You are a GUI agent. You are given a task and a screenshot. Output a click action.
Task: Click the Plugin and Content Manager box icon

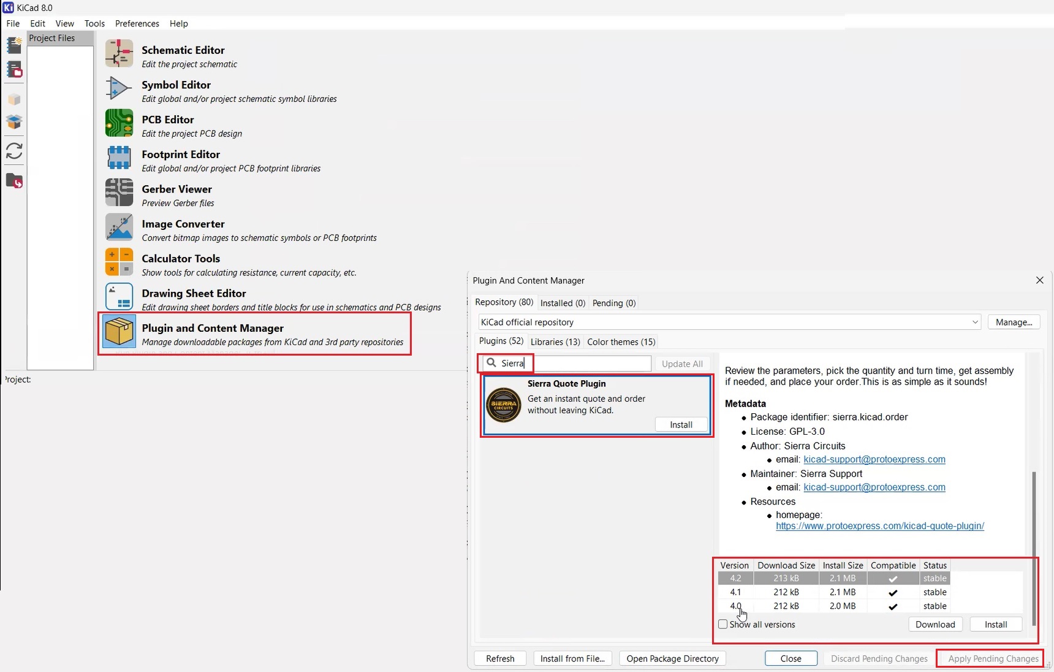click(119, 332)
